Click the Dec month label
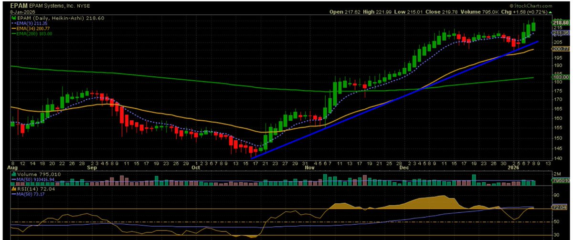Viewport: 573px width, 240px height. tap(405, 168)
